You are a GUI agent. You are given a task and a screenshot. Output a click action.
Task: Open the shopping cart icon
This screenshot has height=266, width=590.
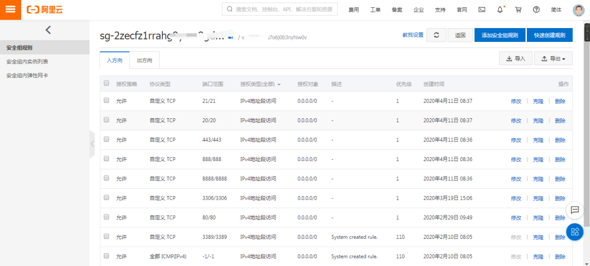(x=518, y=9)
